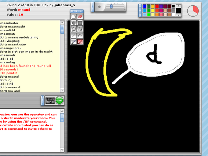Screen dimensions: 208x156
Task: Click the brush size slider handle
Action: [x=111, y=6]
